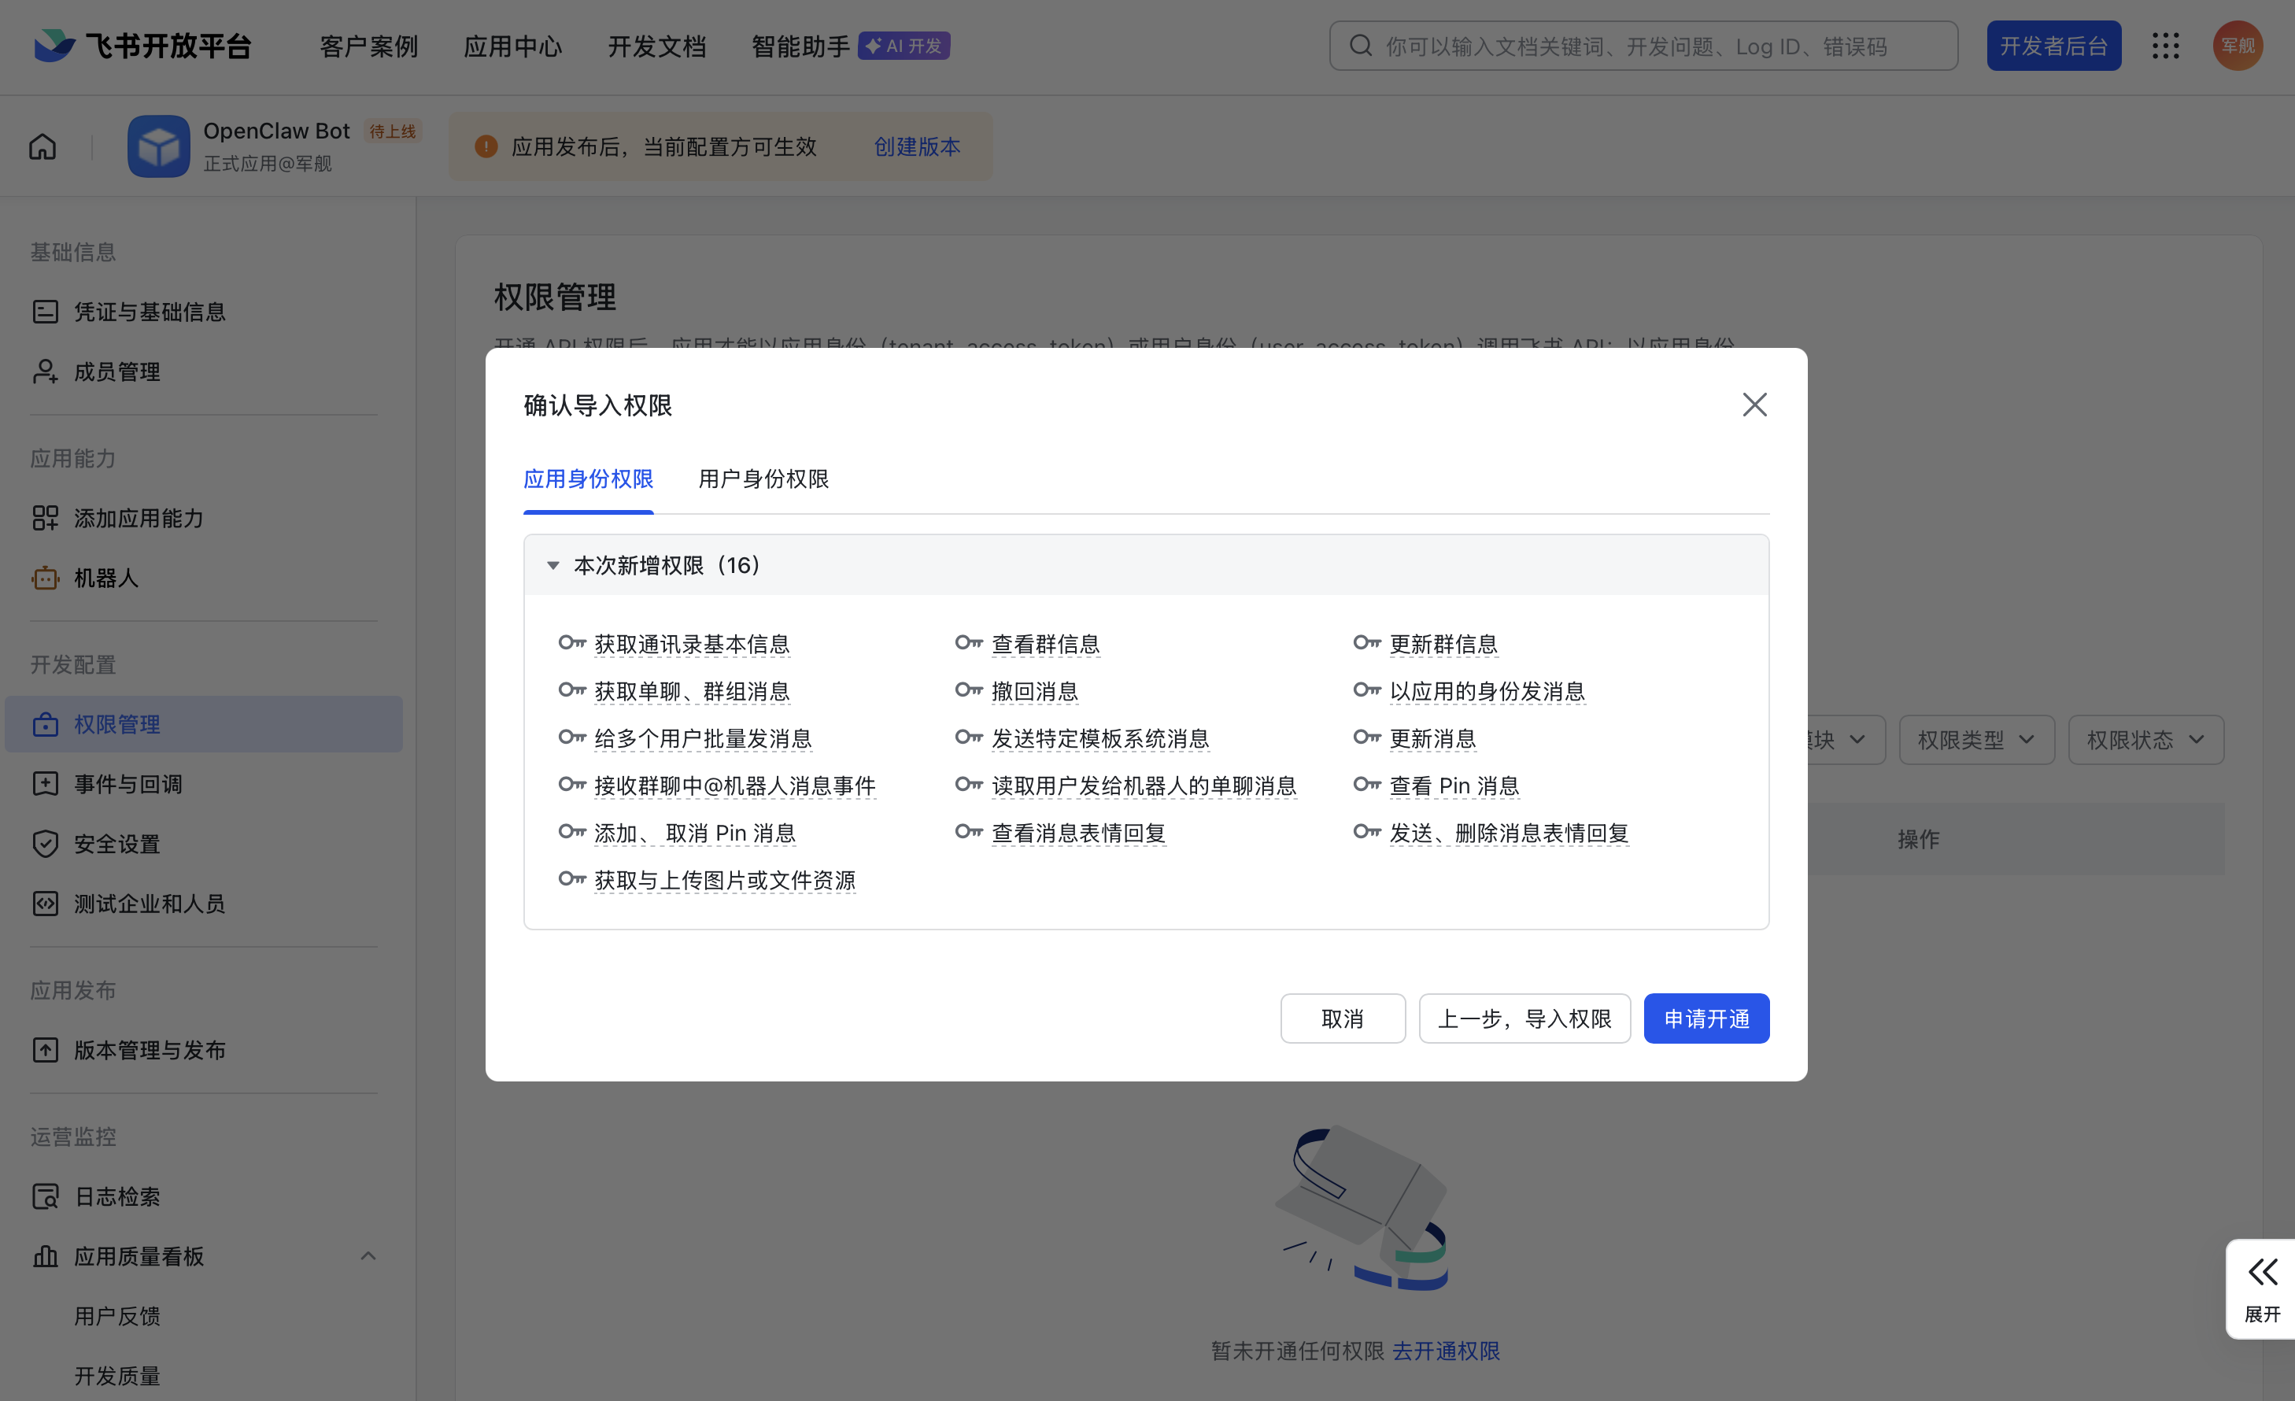
Task: Click the OpenClaw Bot app cube icon
Action: (x=158, y=146)
